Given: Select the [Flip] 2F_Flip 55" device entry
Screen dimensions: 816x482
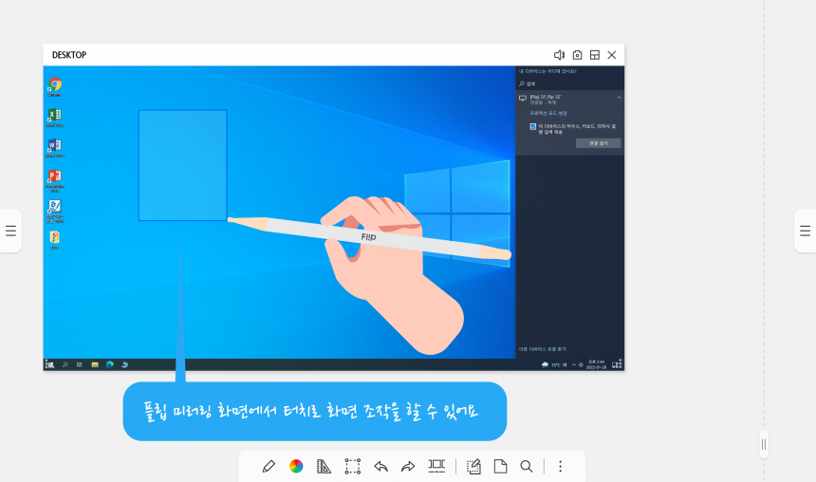Looking at the screenshot, I should pyautogui.click(x=570, y=100).
